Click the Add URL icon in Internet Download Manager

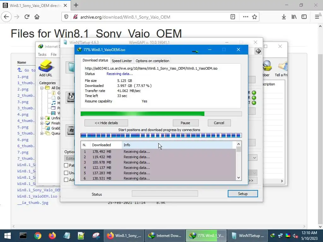(x=46, y=68)
